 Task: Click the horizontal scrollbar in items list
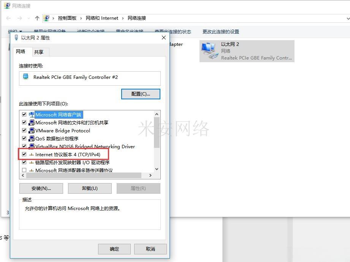[84, 175]
